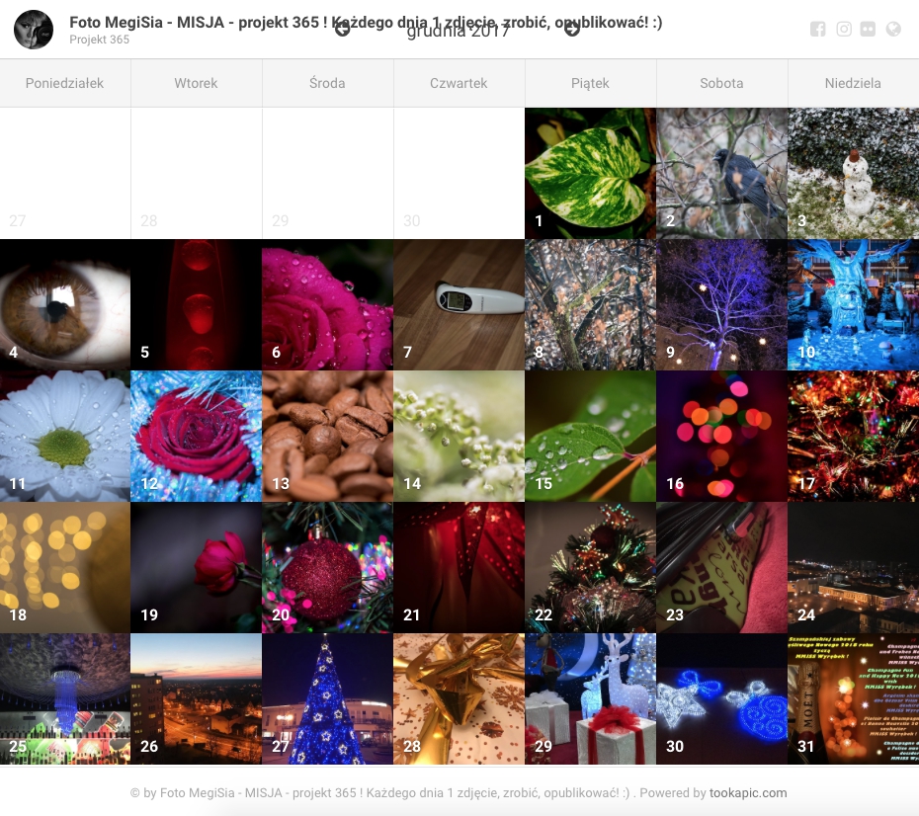
Task: Open the December 11 white daisy photo
Action: [65, 436]
